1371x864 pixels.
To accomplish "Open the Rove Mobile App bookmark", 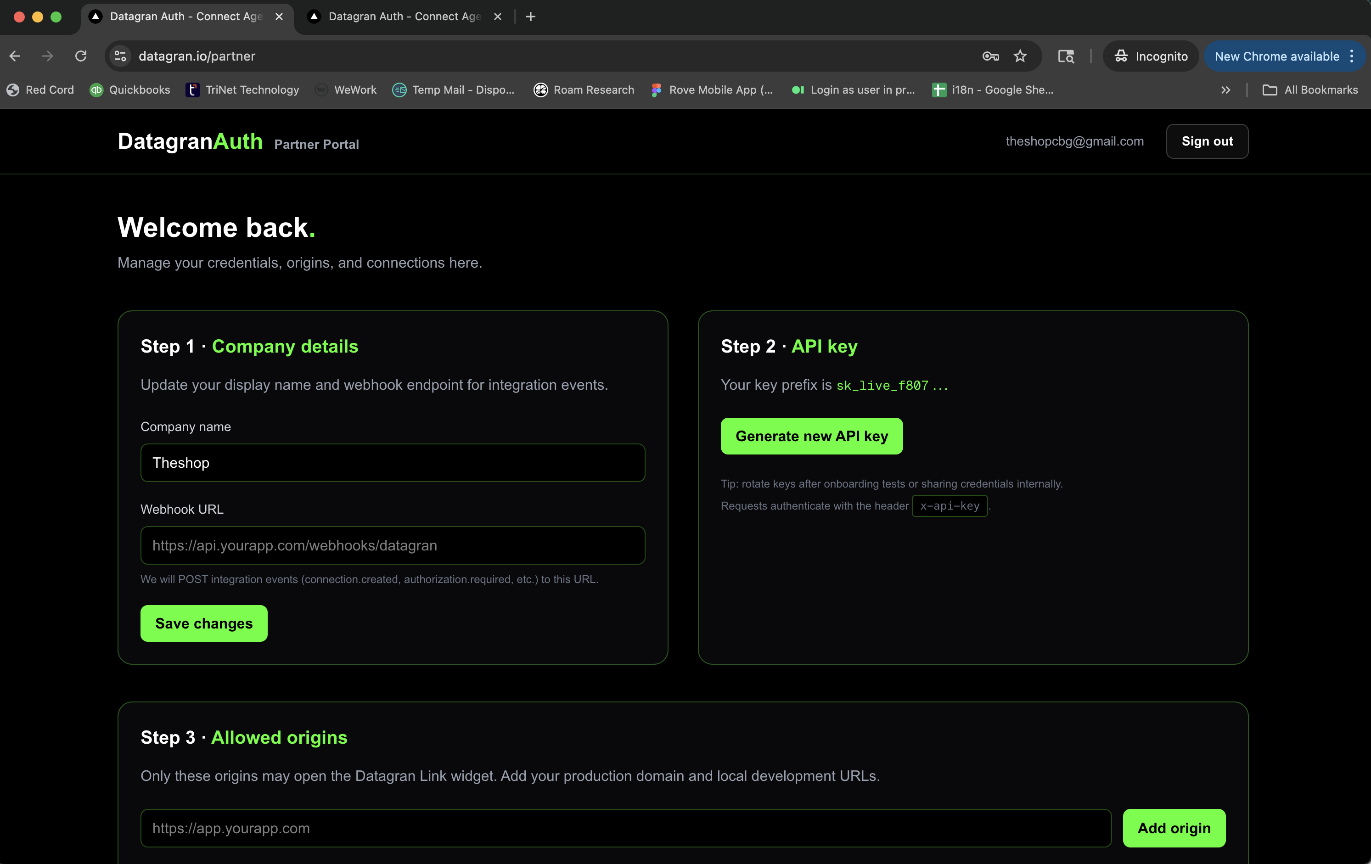I will tap(711, 90).
